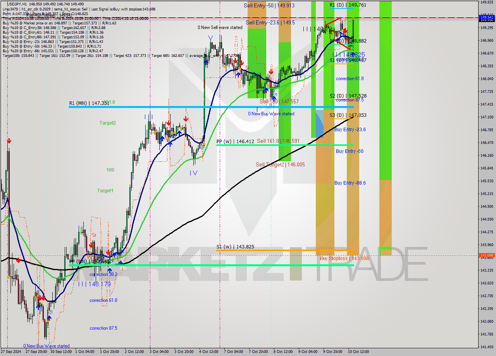Click the 'S1 (w) | 143.825' label

[235, 247]
